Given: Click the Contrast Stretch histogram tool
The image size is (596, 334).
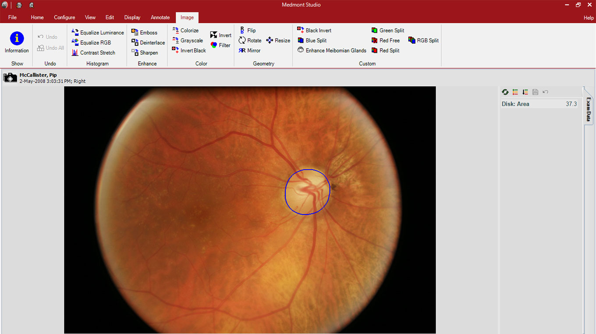Looking at the screenshot, I should 93,53.
